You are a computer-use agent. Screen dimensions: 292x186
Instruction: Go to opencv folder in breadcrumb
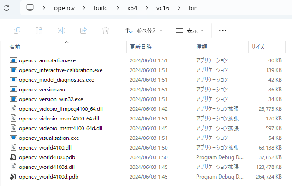coord(64,8)
